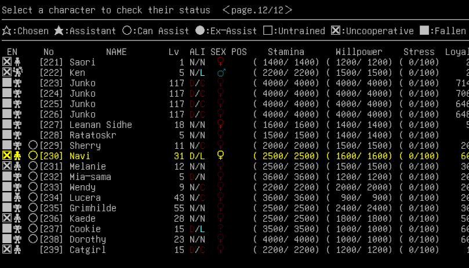
Task: Click the Can Assist circle beside [235] Grimhilde
Action: (x=33, y=208)
